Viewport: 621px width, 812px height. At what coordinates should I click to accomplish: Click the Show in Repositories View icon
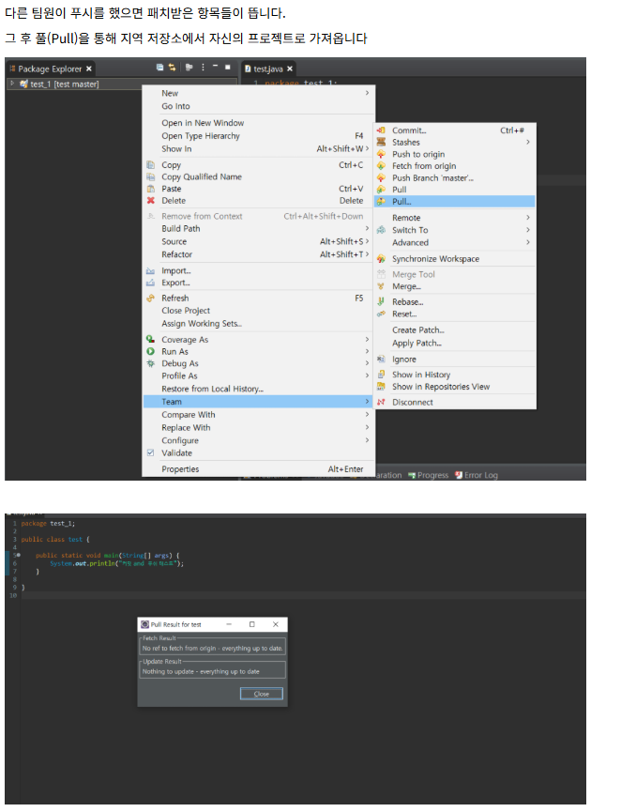[x=382, y=387]
